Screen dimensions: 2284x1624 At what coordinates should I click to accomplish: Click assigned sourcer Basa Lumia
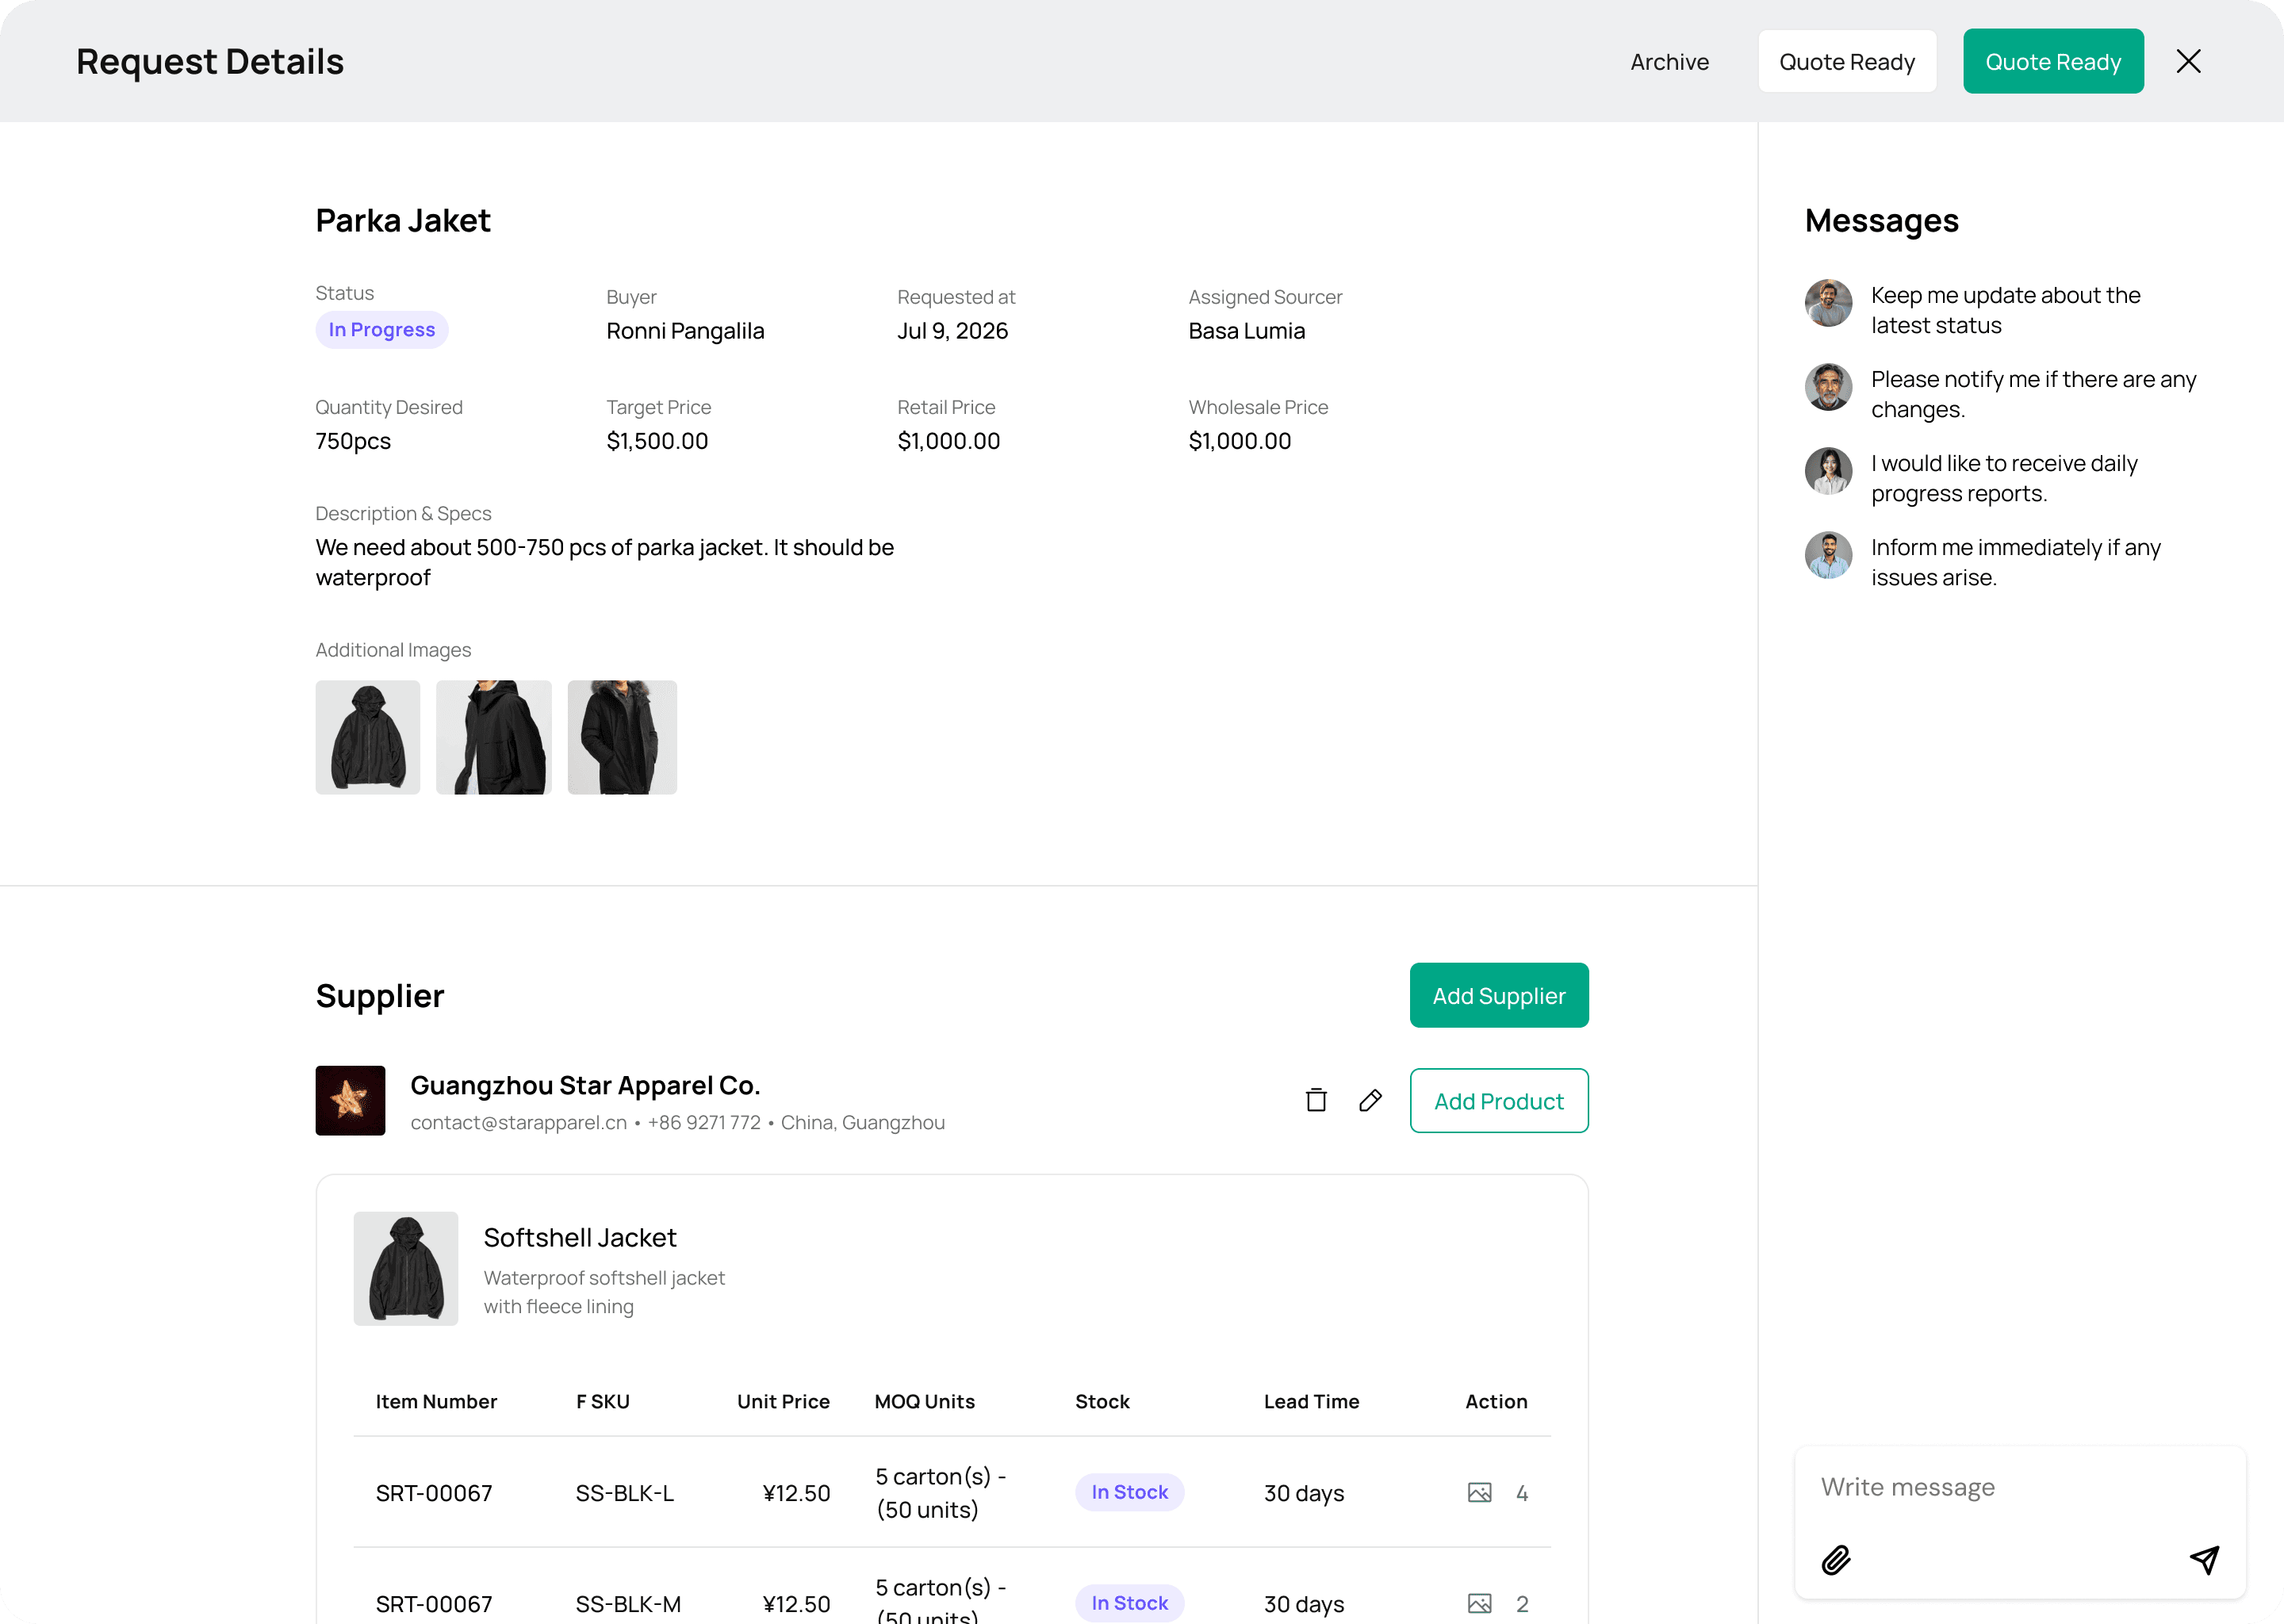pos(1247,331)
